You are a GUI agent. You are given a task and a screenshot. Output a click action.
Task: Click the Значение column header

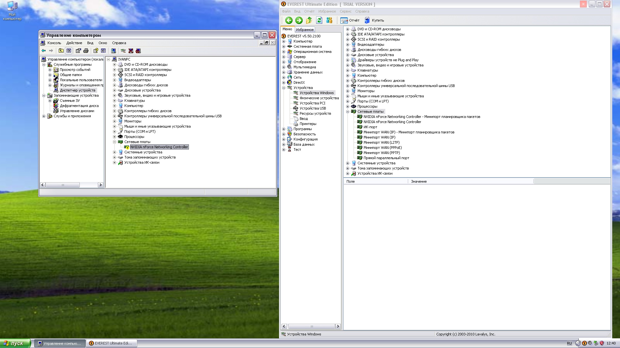coord(471,181)
